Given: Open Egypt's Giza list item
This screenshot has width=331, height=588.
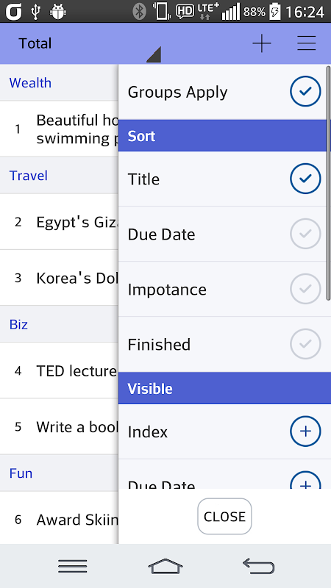Looking at the screenshot, I should [59, 222].
